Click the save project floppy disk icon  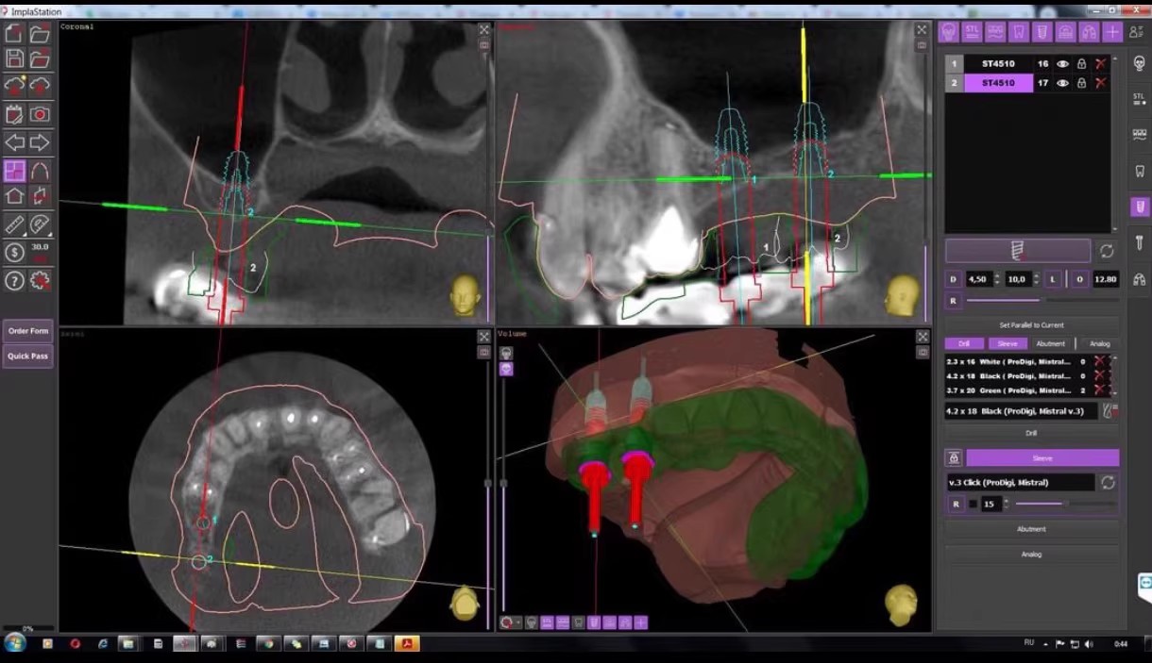click(x=14, y=59)
